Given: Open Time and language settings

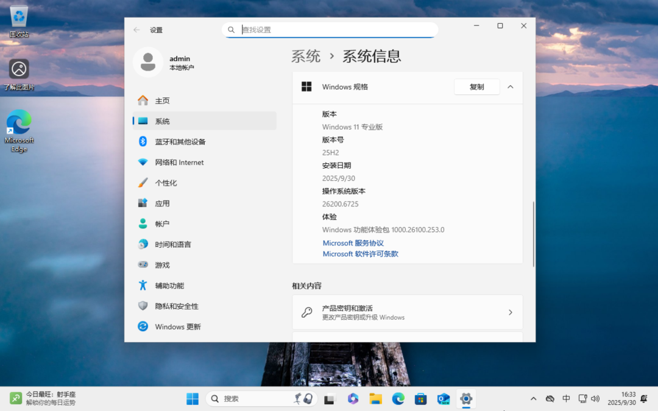Looking at the screenshot, I should pyautogui.click(x=172, y=244).
